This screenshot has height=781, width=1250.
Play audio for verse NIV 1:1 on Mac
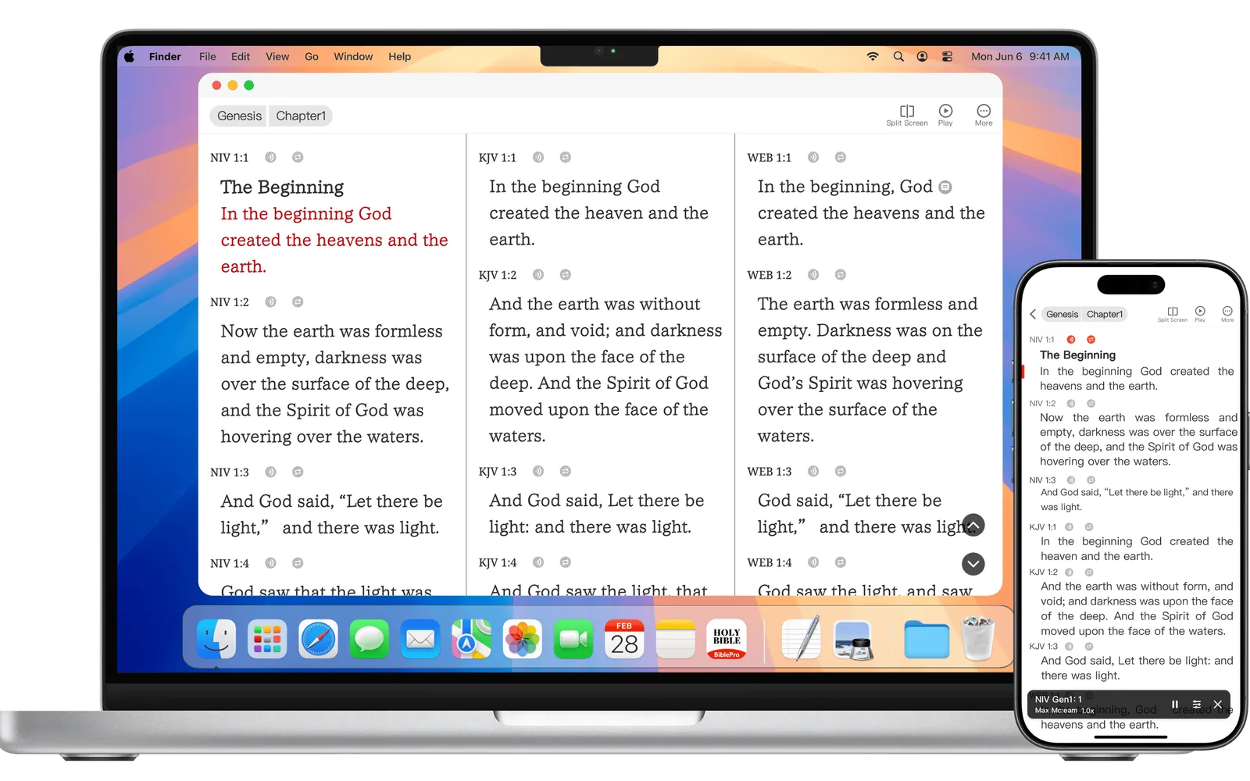pos(270,157)
